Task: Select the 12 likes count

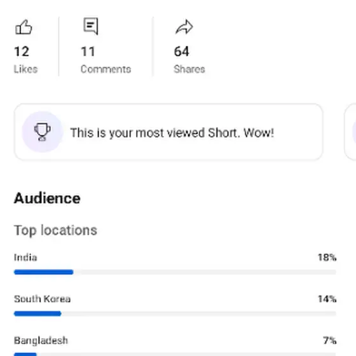Action: tap(22, 51)
